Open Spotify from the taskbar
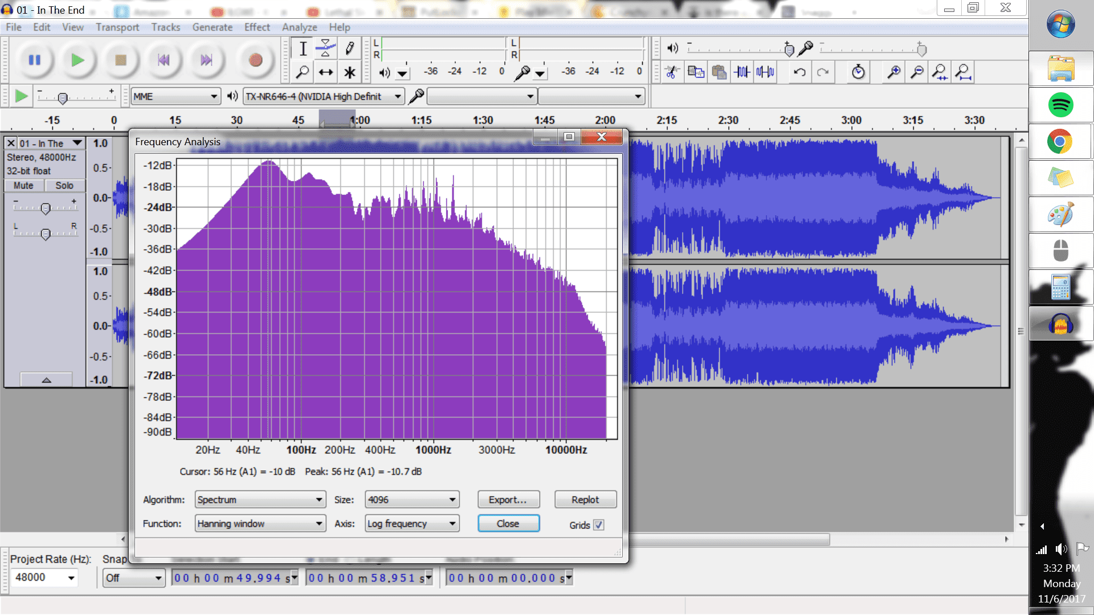1094x615 pixels. [x=1060, y=105]
